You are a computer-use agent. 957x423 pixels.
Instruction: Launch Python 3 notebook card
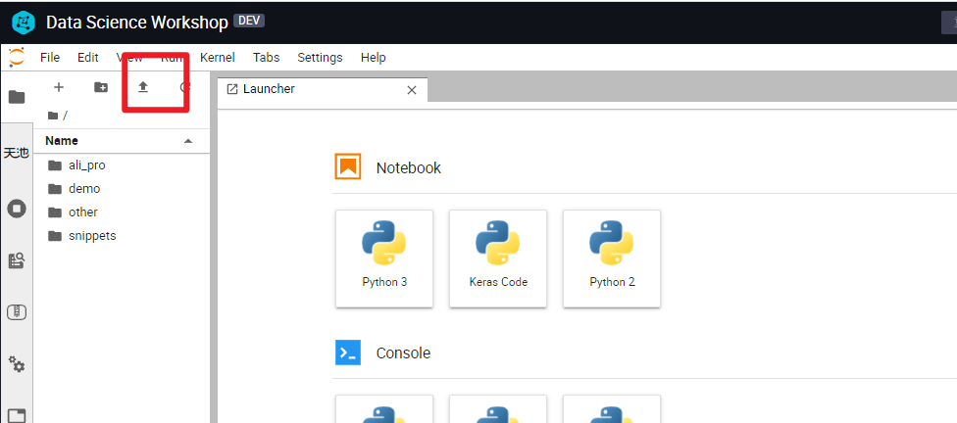384,258
